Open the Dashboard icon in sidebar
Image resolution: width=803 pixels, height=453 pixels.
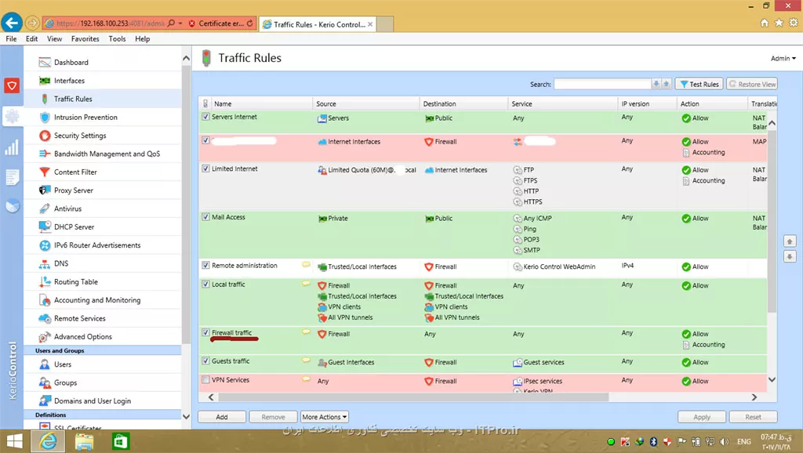[45, 63]
